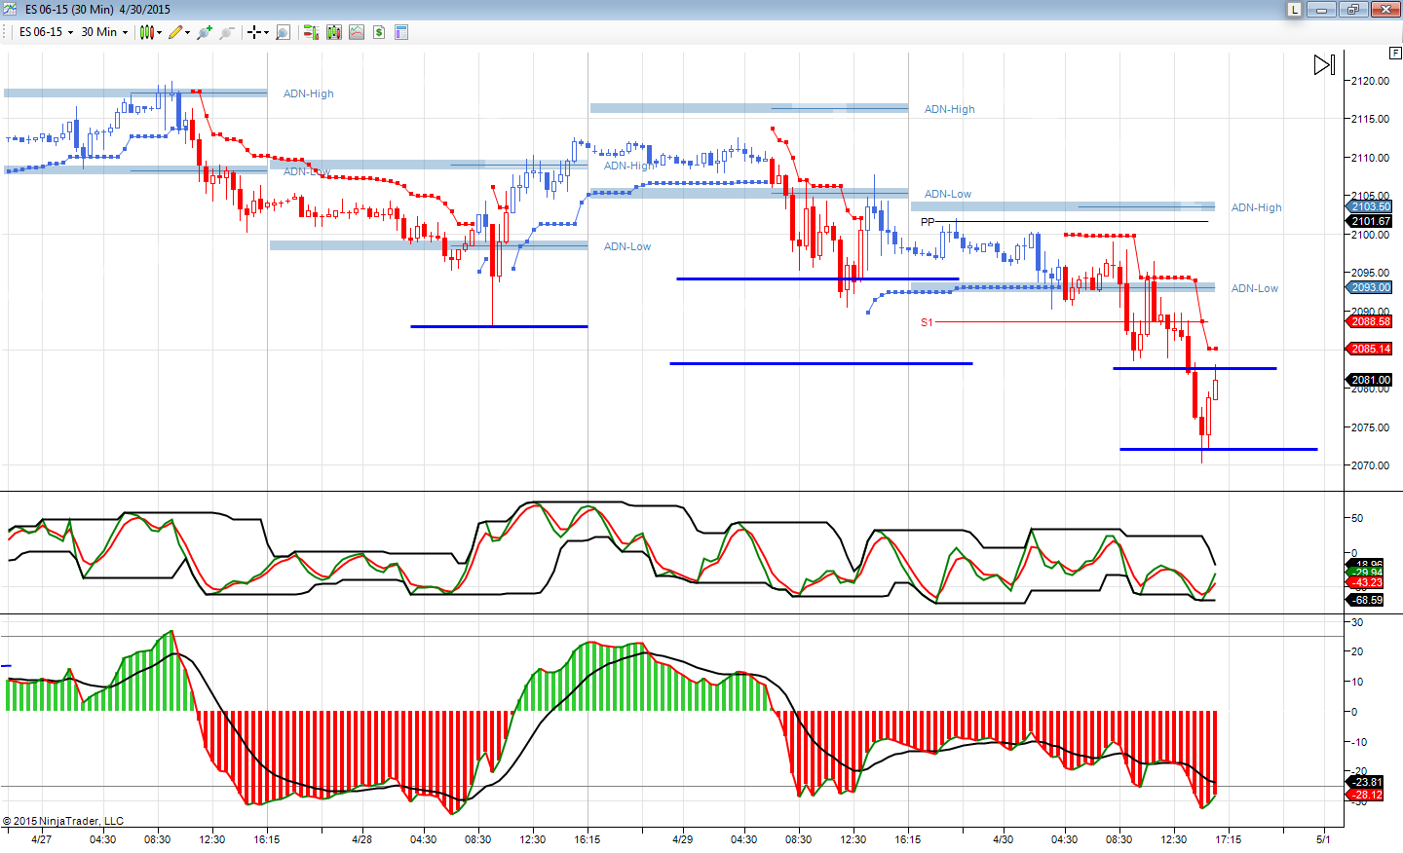Click the Zoom In magnifier icon
Viewport: 1403px width, 853px height.
click(205, 32)
